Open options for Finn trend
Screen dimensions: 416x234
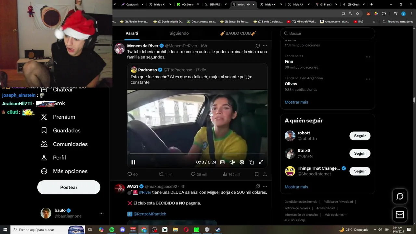coord(368,57)
